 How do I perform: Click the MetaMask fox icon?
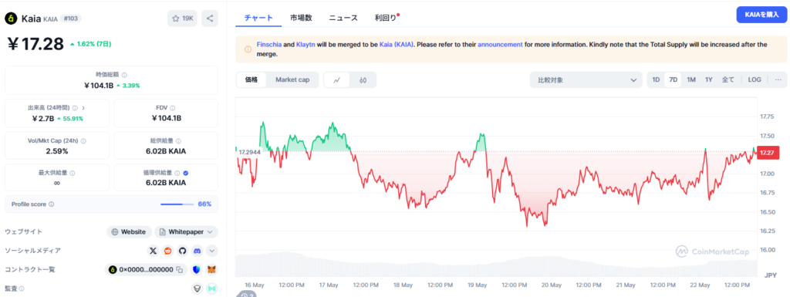point(212,270)
